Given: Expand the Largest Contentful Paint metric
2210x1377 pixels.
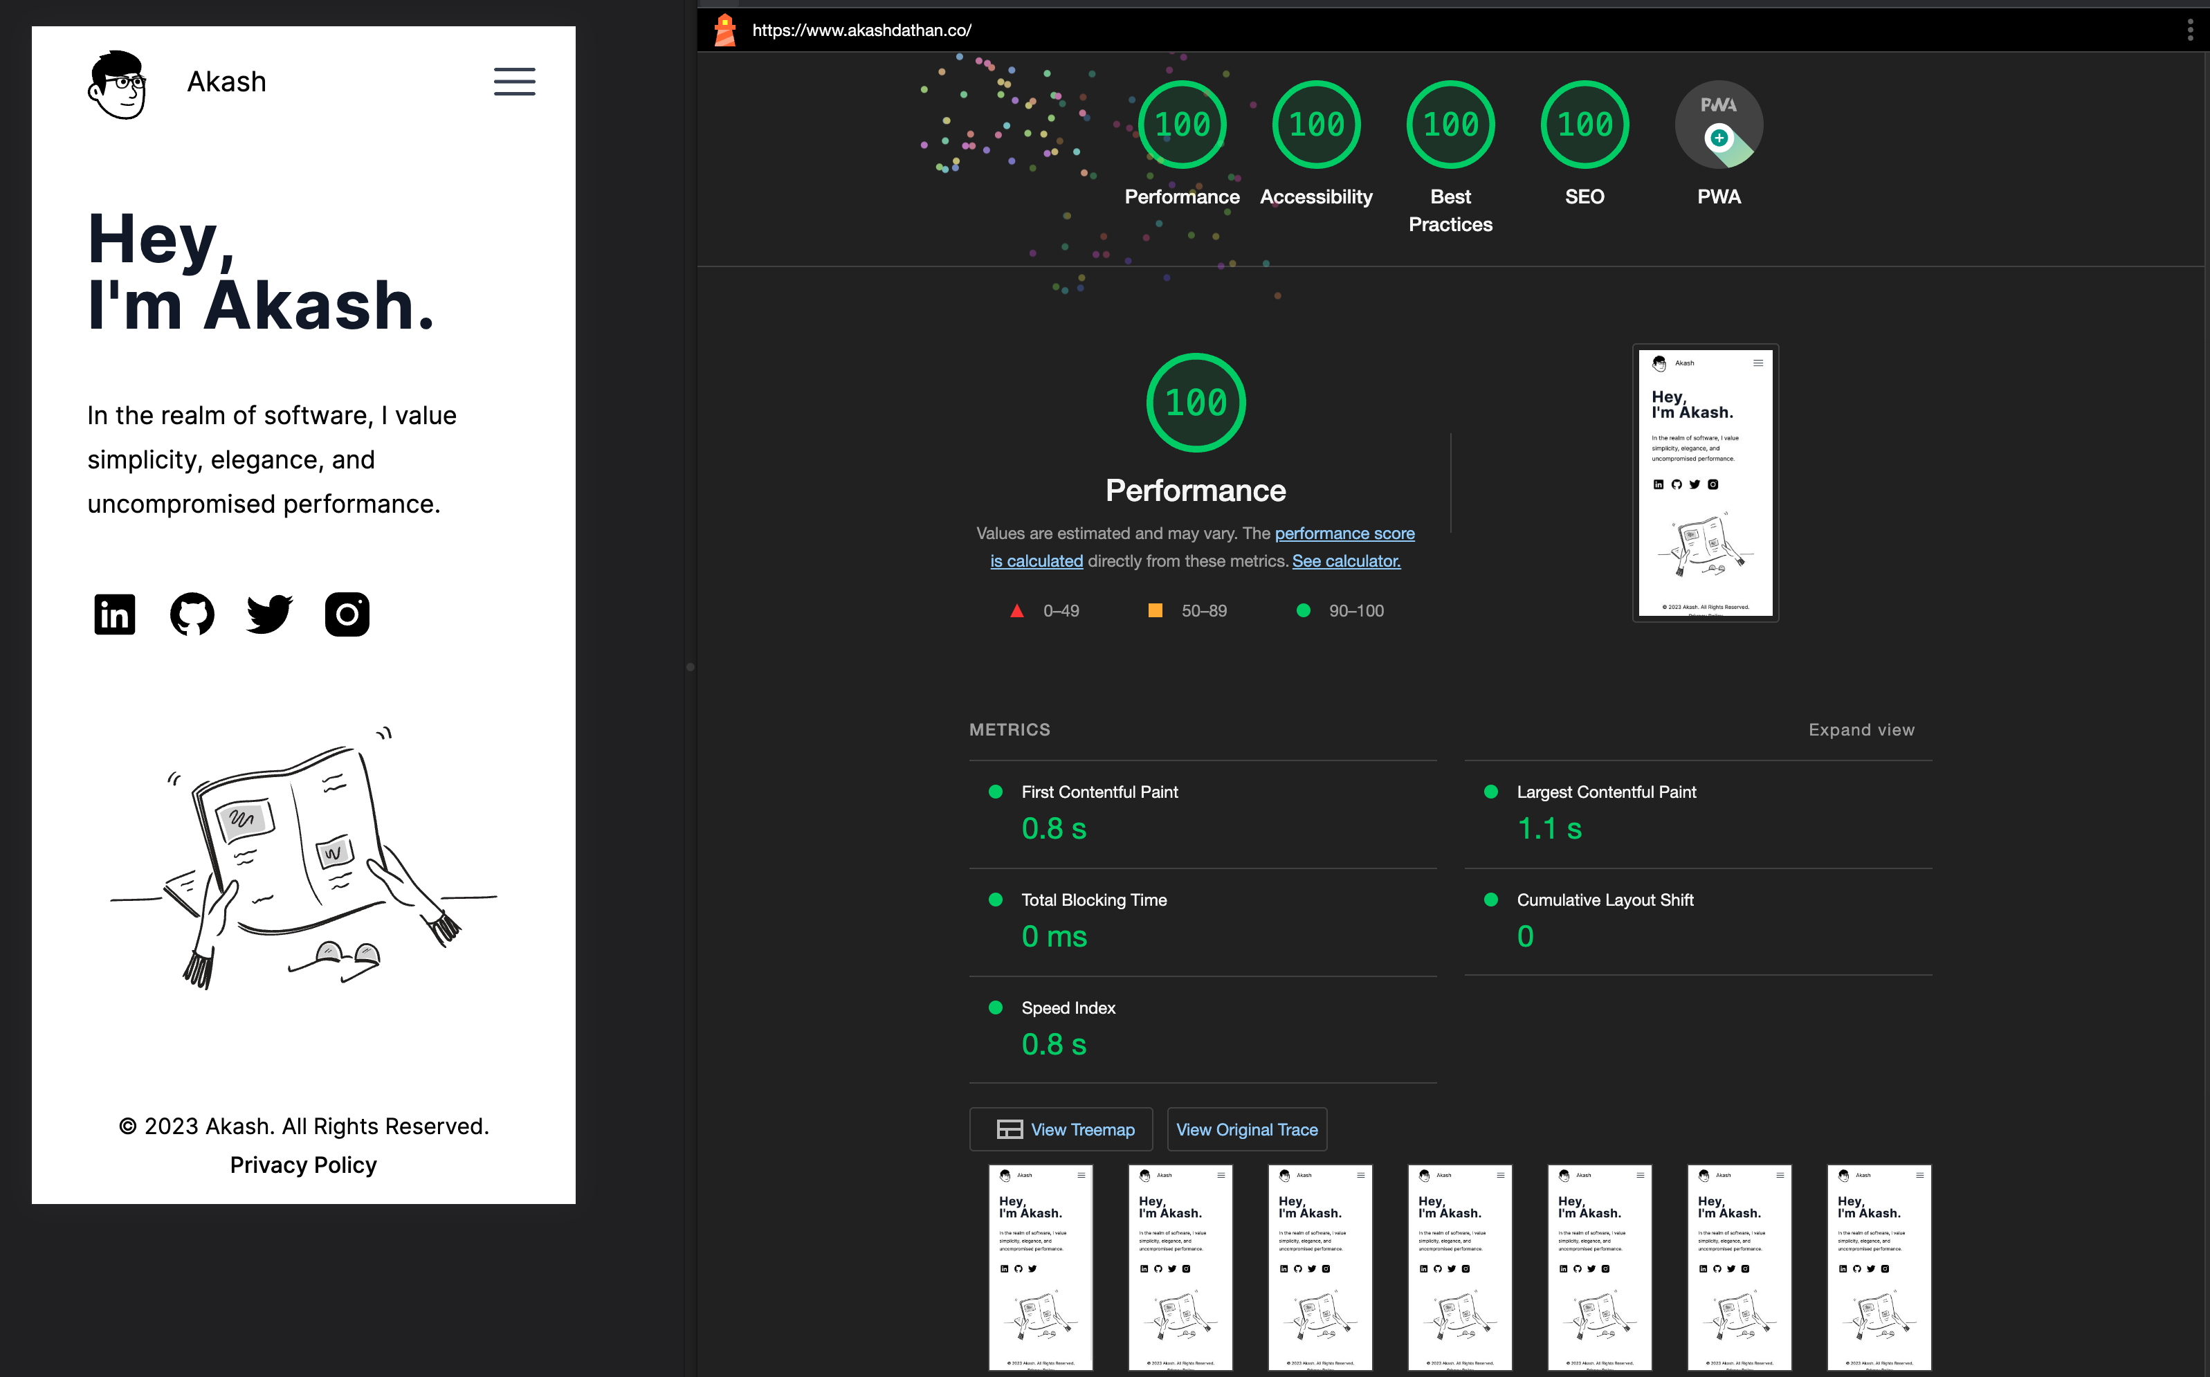Looking at the screenshot, I should (1605, 792).
